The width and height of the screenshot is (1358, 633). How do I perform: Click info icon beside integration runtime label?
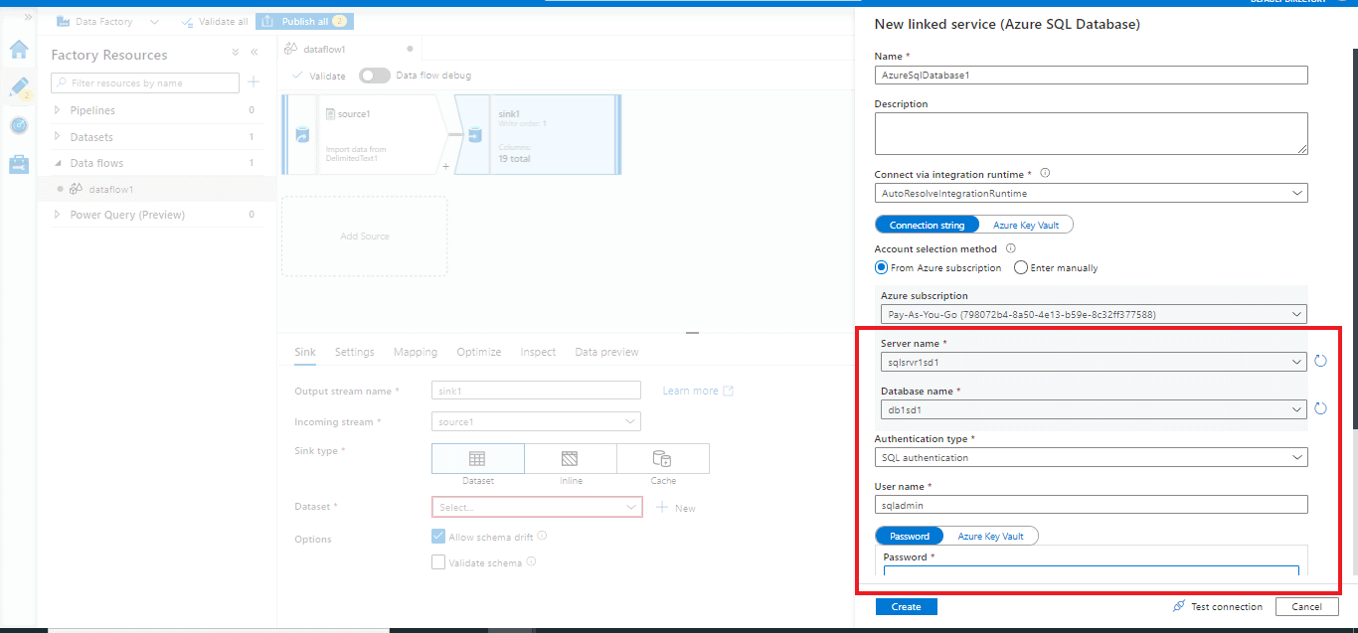click(x=1045, y=173)
